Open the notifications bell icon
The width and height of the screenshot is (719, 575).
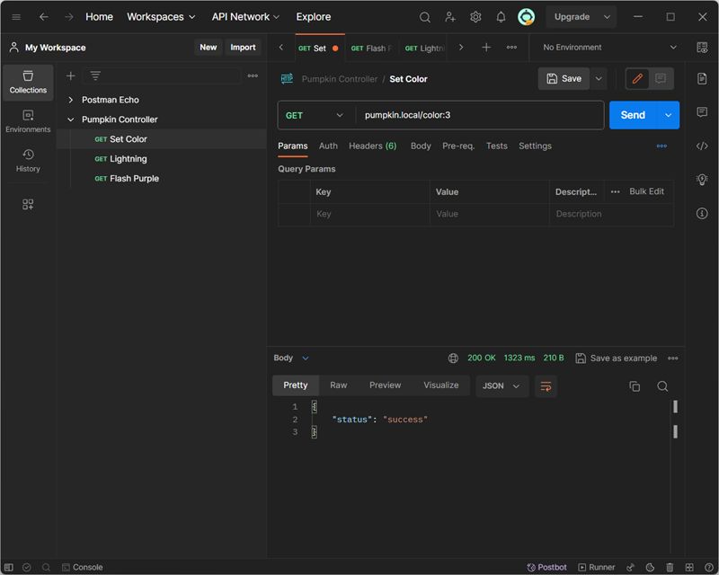point(501,17)
